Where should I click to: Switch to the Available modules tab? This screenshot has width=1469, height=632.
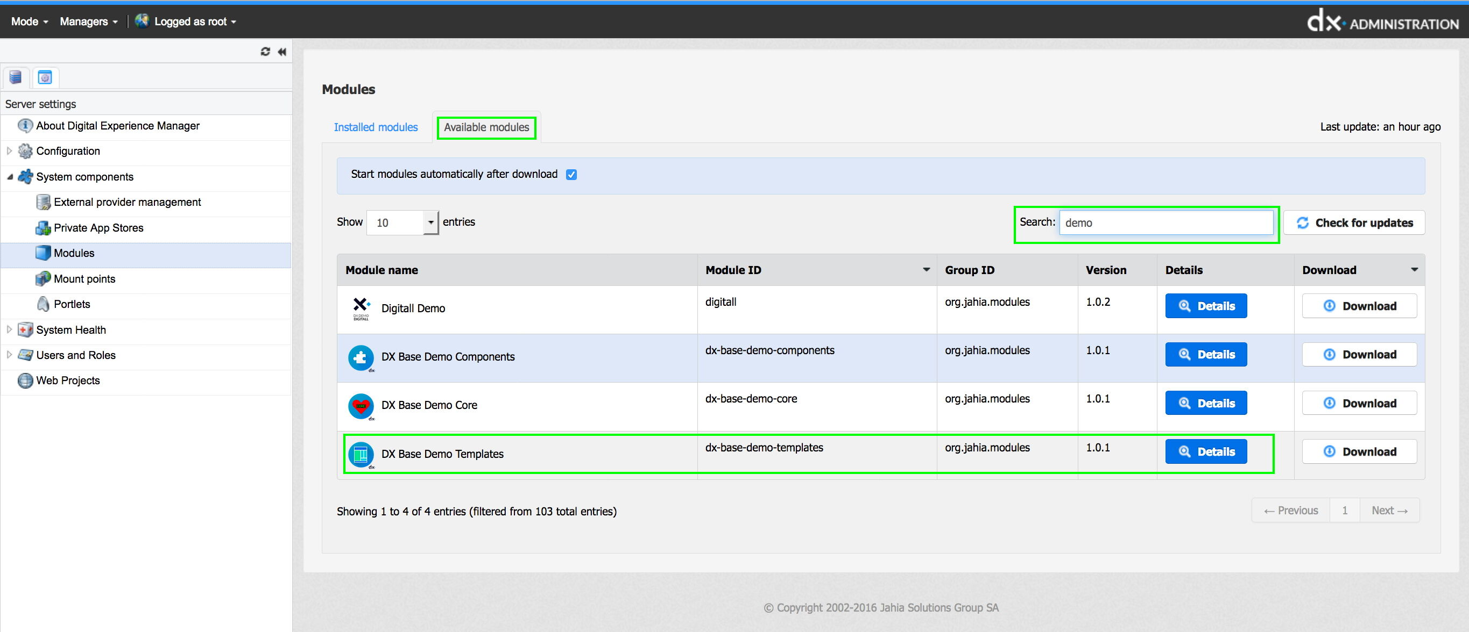pos(486,127)
